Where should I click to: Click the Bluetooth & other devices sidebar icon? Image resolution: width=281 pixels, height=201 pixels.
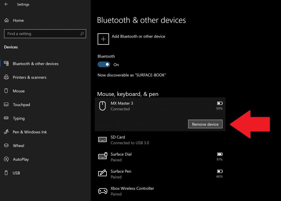(6, 64)
